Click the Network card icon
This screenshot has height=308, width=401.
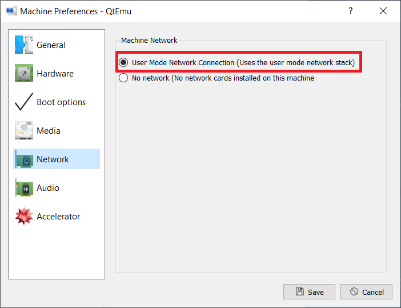point(23,159)
